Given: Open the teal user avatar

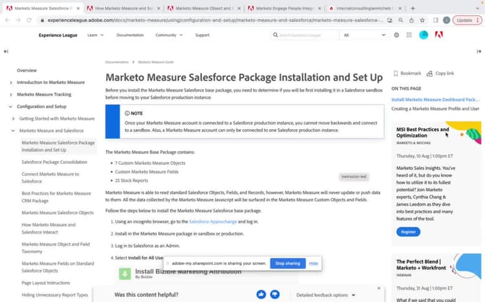Looking at the screenshot, I should [x=424, y=35].
